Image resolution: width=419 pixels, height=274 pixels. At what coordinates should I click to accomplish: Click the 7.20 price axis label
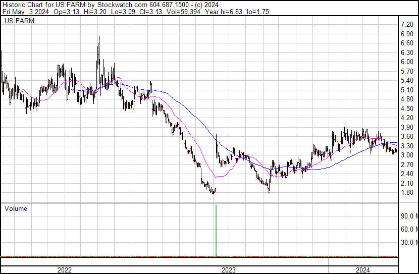click(407, 25)
